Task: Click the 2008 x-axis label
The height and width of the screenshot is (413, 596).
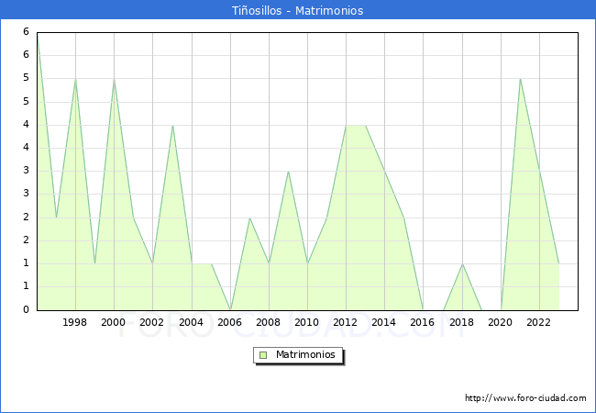Action: 269,322
